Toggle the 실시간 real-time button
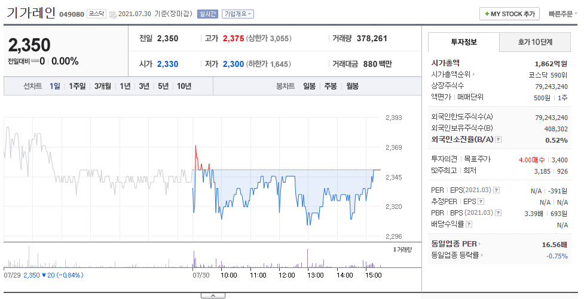 pyautogui.click(x=207, y=14)
